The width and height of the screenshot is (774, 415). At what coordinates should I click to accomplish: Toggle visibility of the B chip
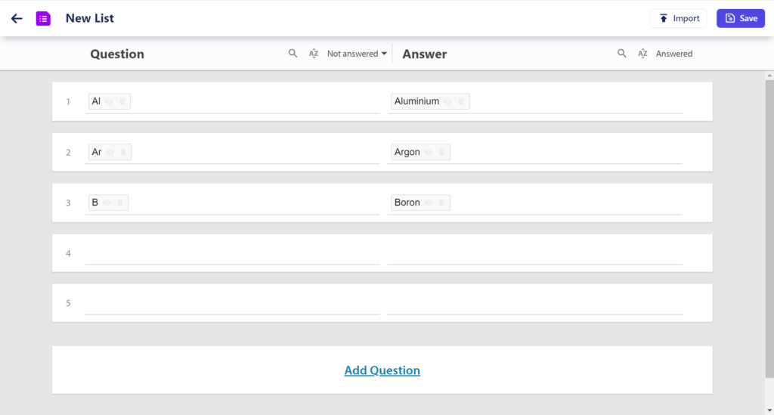(107, 203)
